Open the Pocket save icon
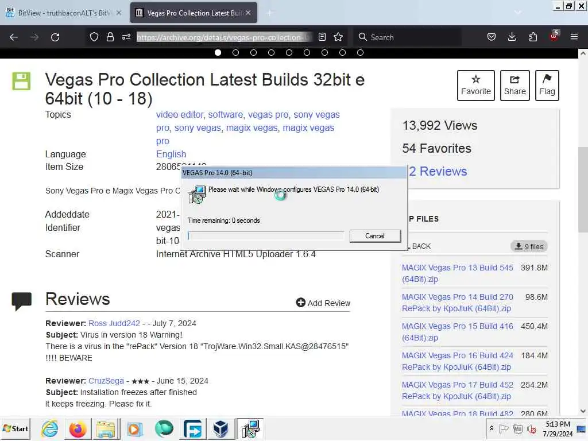The height and width of the screenshot is (441, 588). (x=492, y=37)
